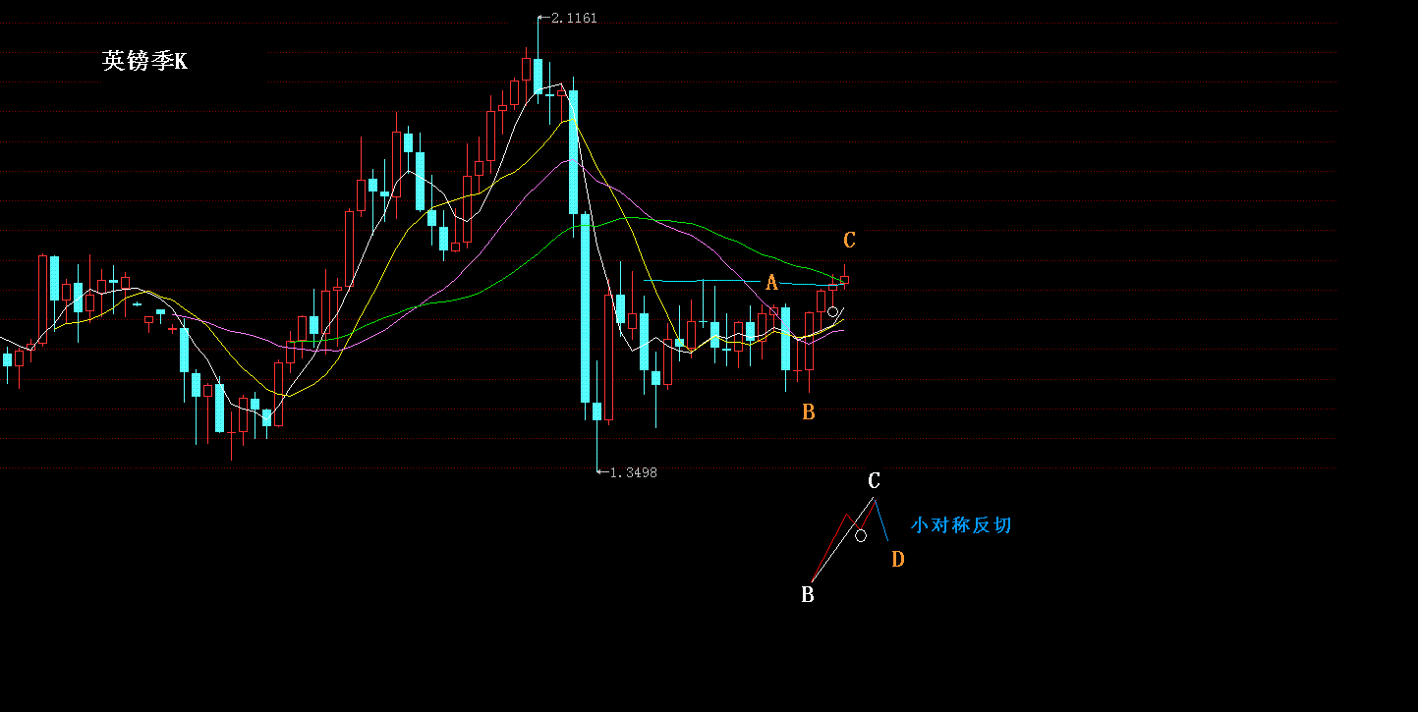Screen dimensions: 1418x712
Task: Click the white C label in the diagram
Action: coord(874,481)
